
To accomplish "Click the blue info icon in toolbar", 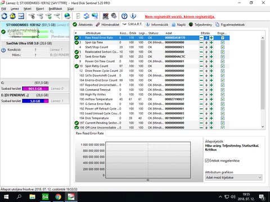I will pos(133,16).
